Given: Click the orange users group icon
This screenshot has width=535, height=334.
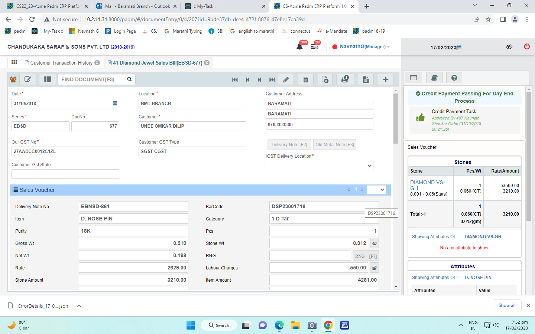Looking at the screenshot, I should [x=13, y=79].
